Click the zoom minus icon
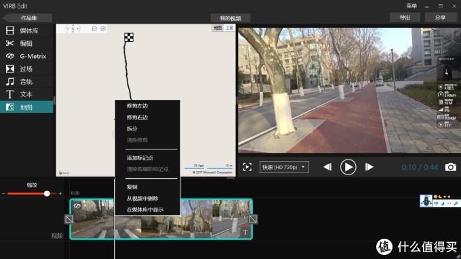The width and height of the screenshot is (461, 259). click(x=3, y=193)
